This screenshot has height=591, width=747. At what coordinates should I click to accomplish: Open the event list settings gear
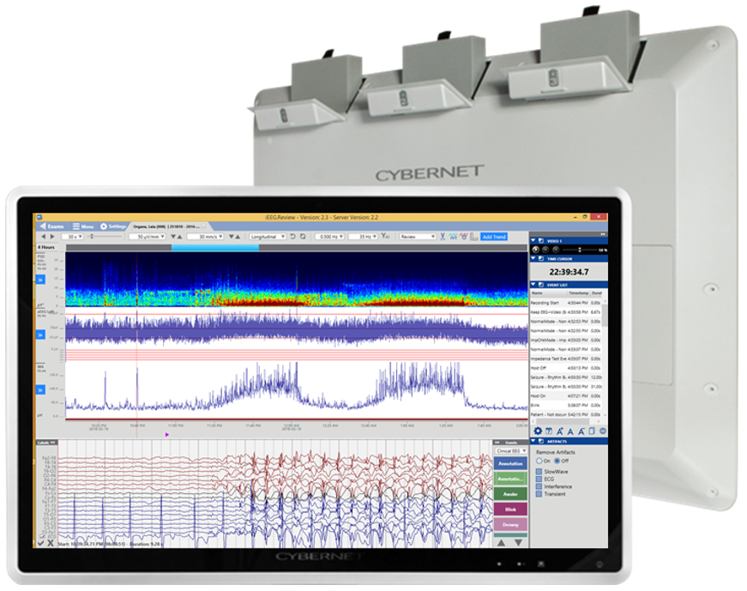point(538,431)
